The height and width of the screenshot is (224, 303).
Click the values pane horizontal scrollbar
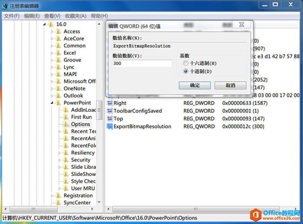click(x=196, y=209)
